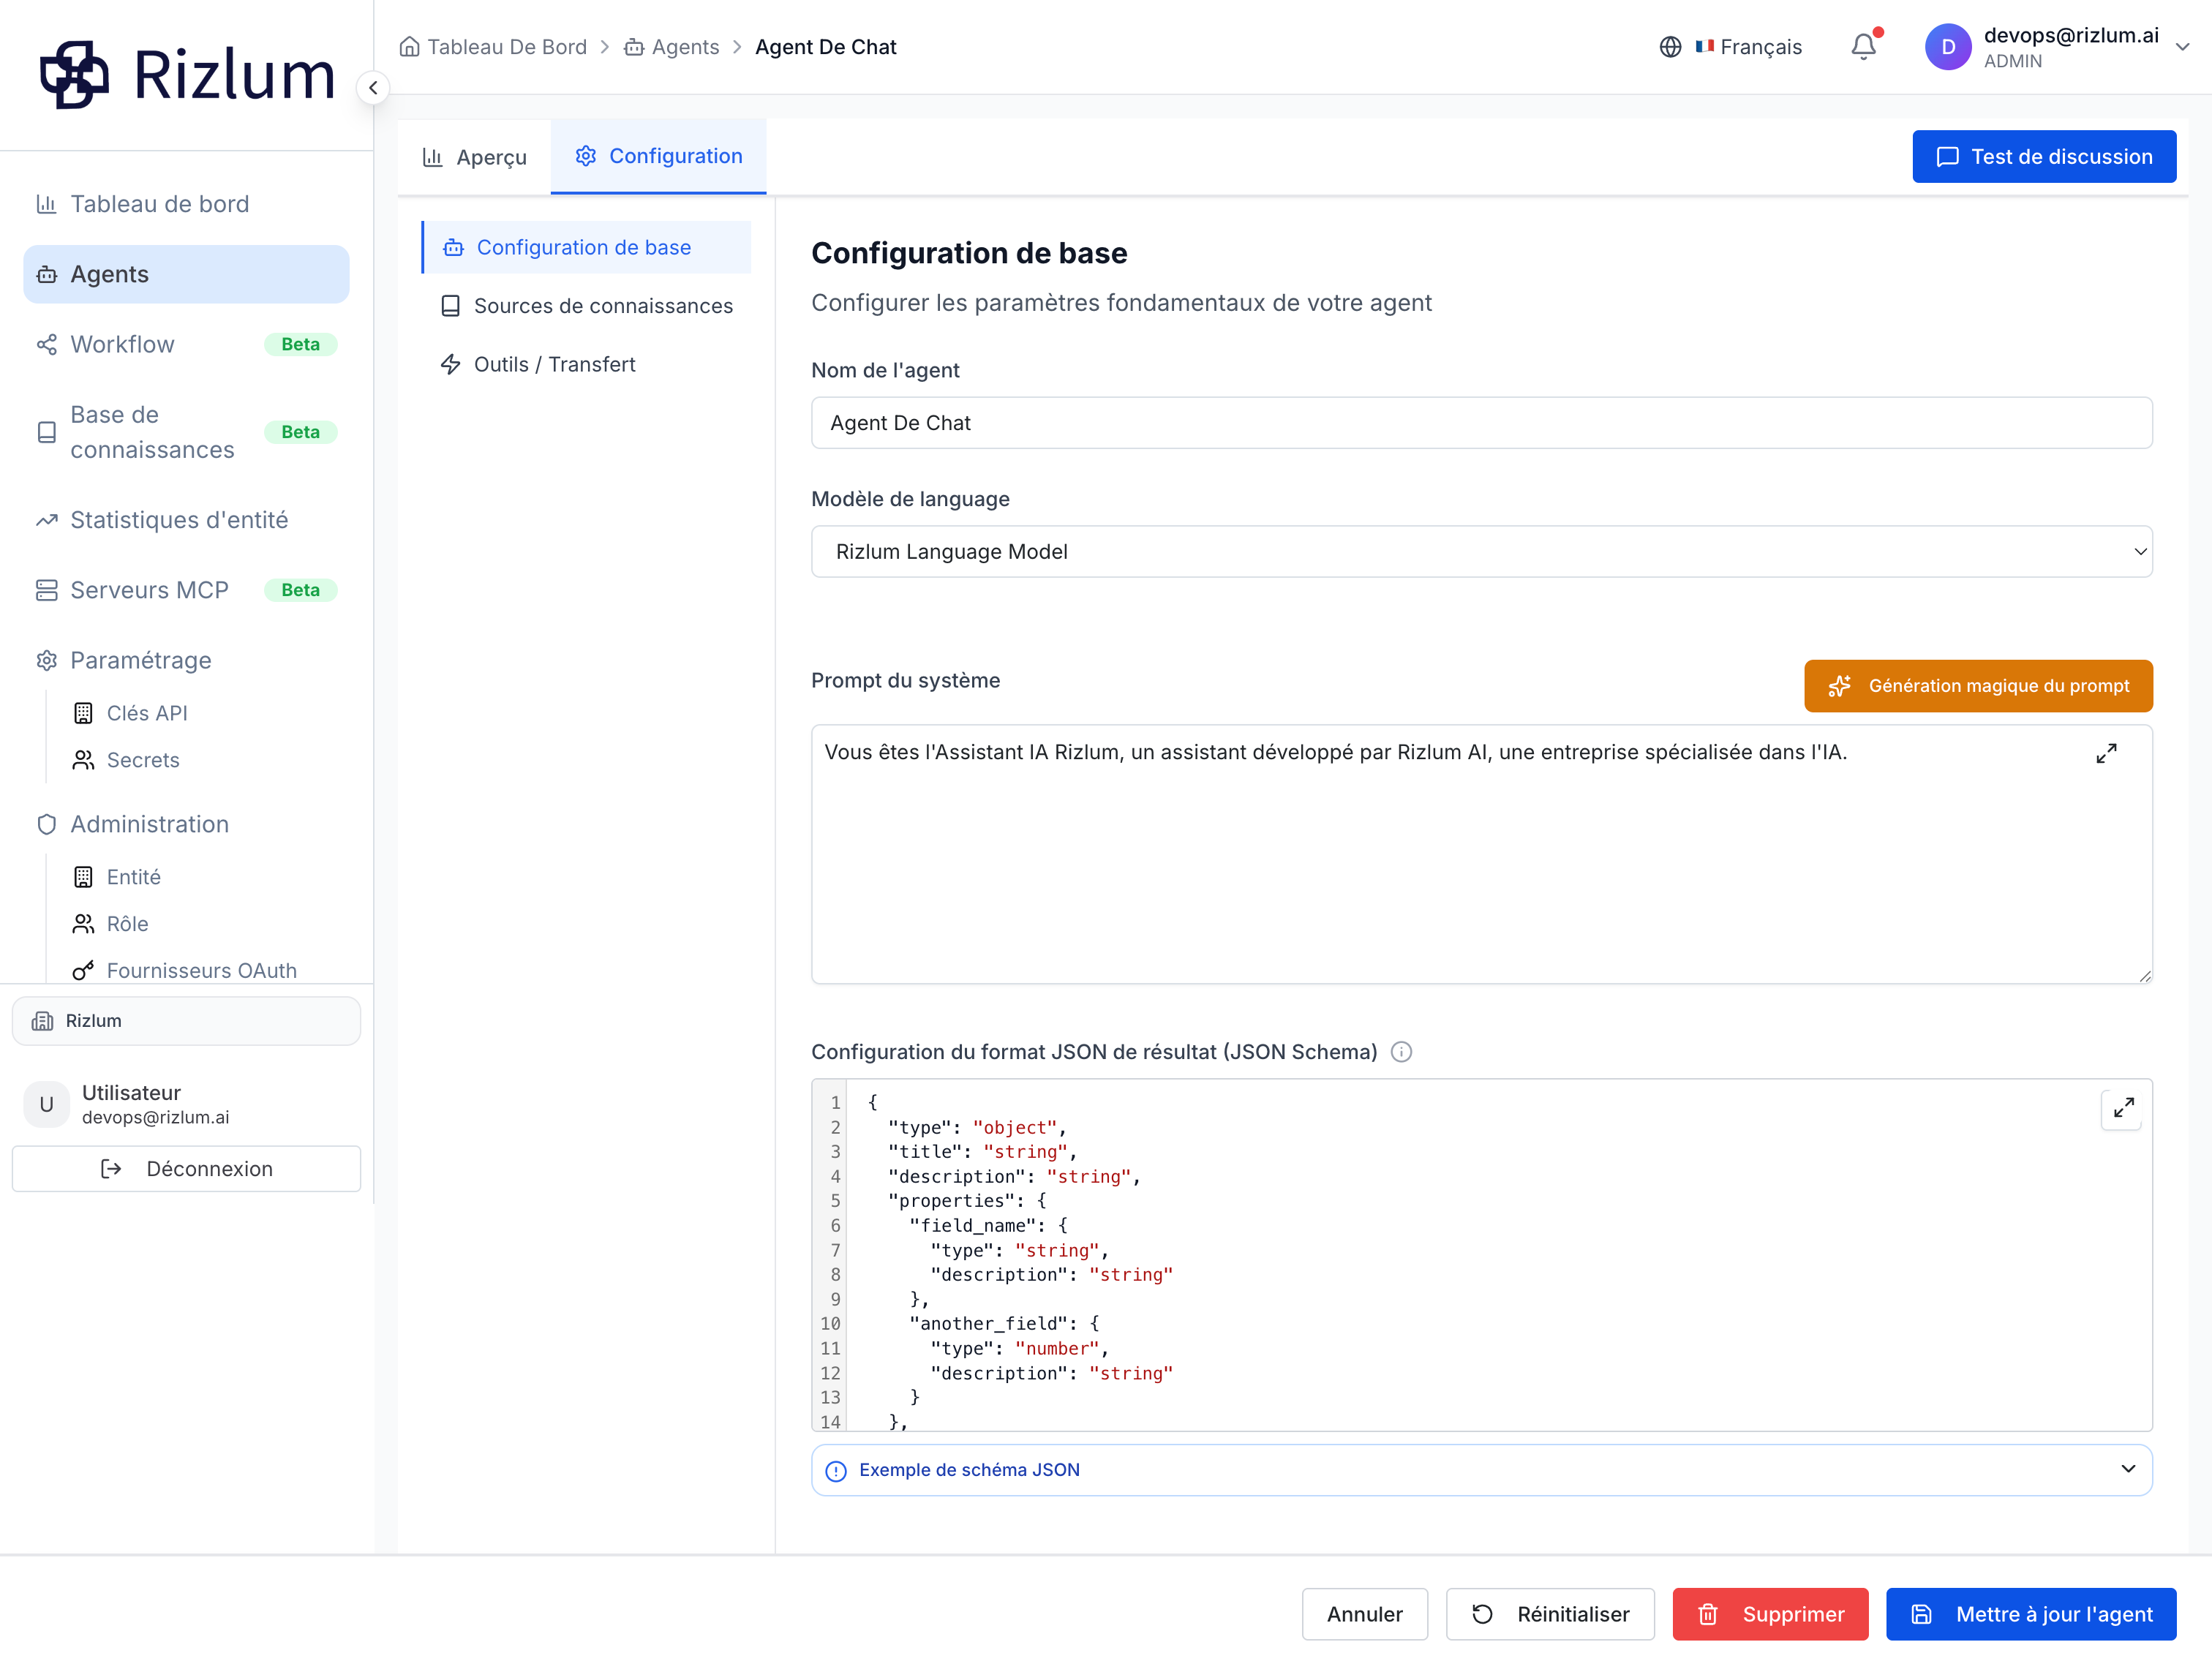Click the globe language icon
The image size is (2212, 1672).
pyautogui.click(x=1670, y=47)
